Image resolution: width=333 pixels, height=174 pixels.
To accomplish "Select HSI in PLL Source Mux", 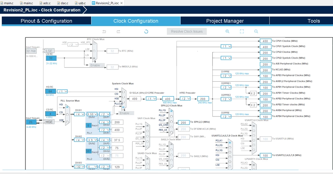I will [x=67, y=107].
